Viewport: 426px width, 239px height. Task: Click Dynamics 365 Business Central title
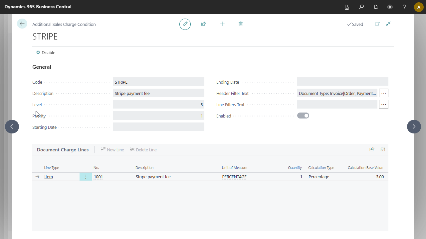(x=38, y=7)
